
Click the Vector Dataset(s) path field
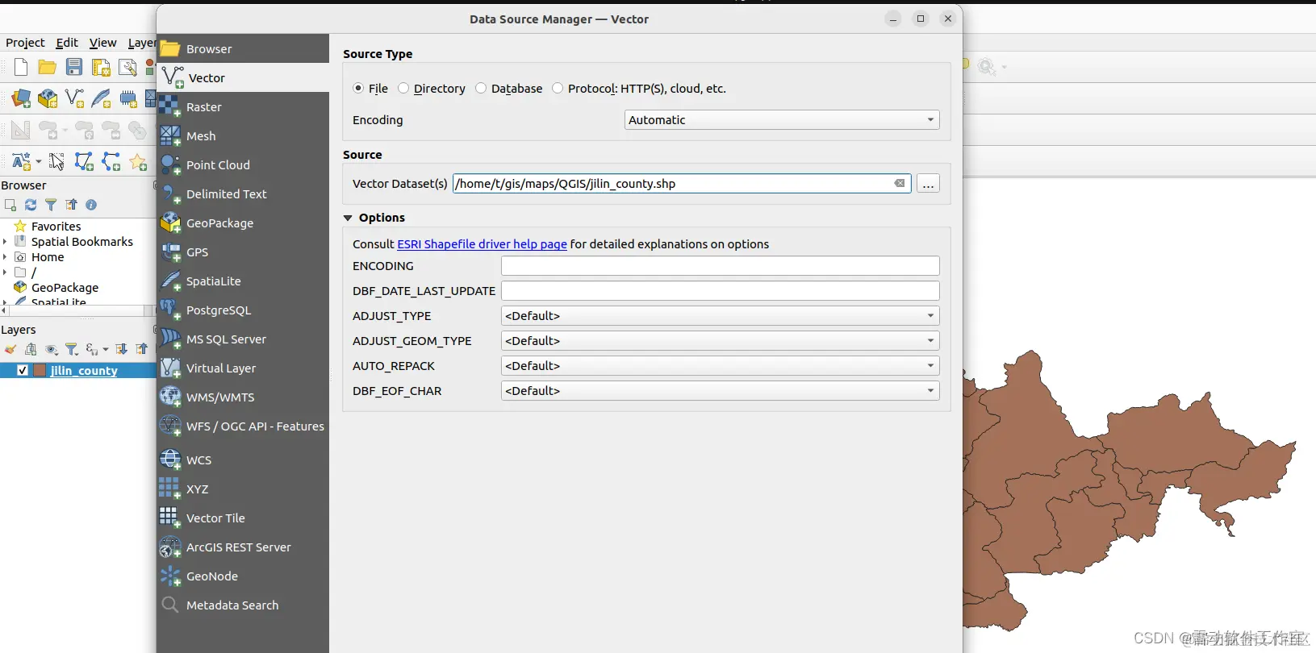(x=682, y=184)
